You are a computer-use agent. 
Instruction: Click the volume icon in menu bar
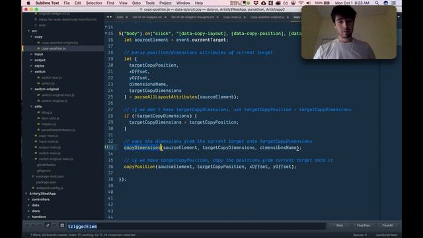(309, 3)
